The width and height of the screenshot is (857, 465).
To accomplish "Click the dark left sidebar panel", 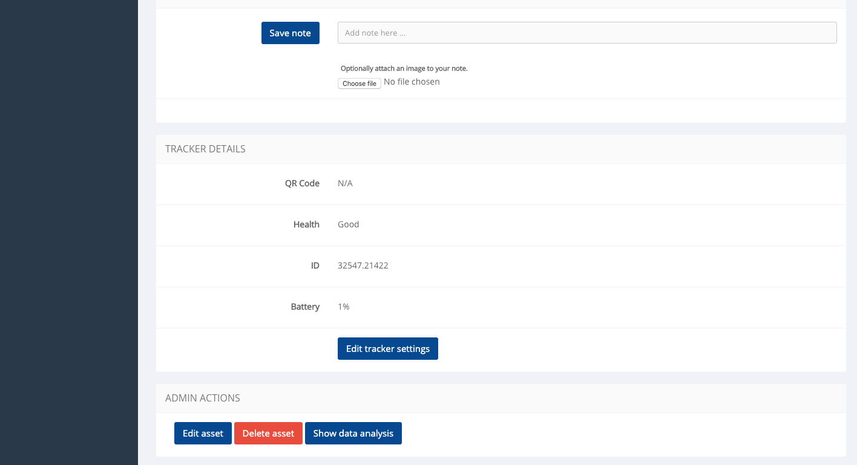I will coord(68,242).
